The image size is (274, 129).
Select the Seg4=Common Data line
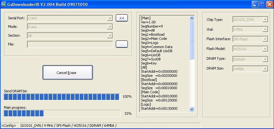click(157, 47)
